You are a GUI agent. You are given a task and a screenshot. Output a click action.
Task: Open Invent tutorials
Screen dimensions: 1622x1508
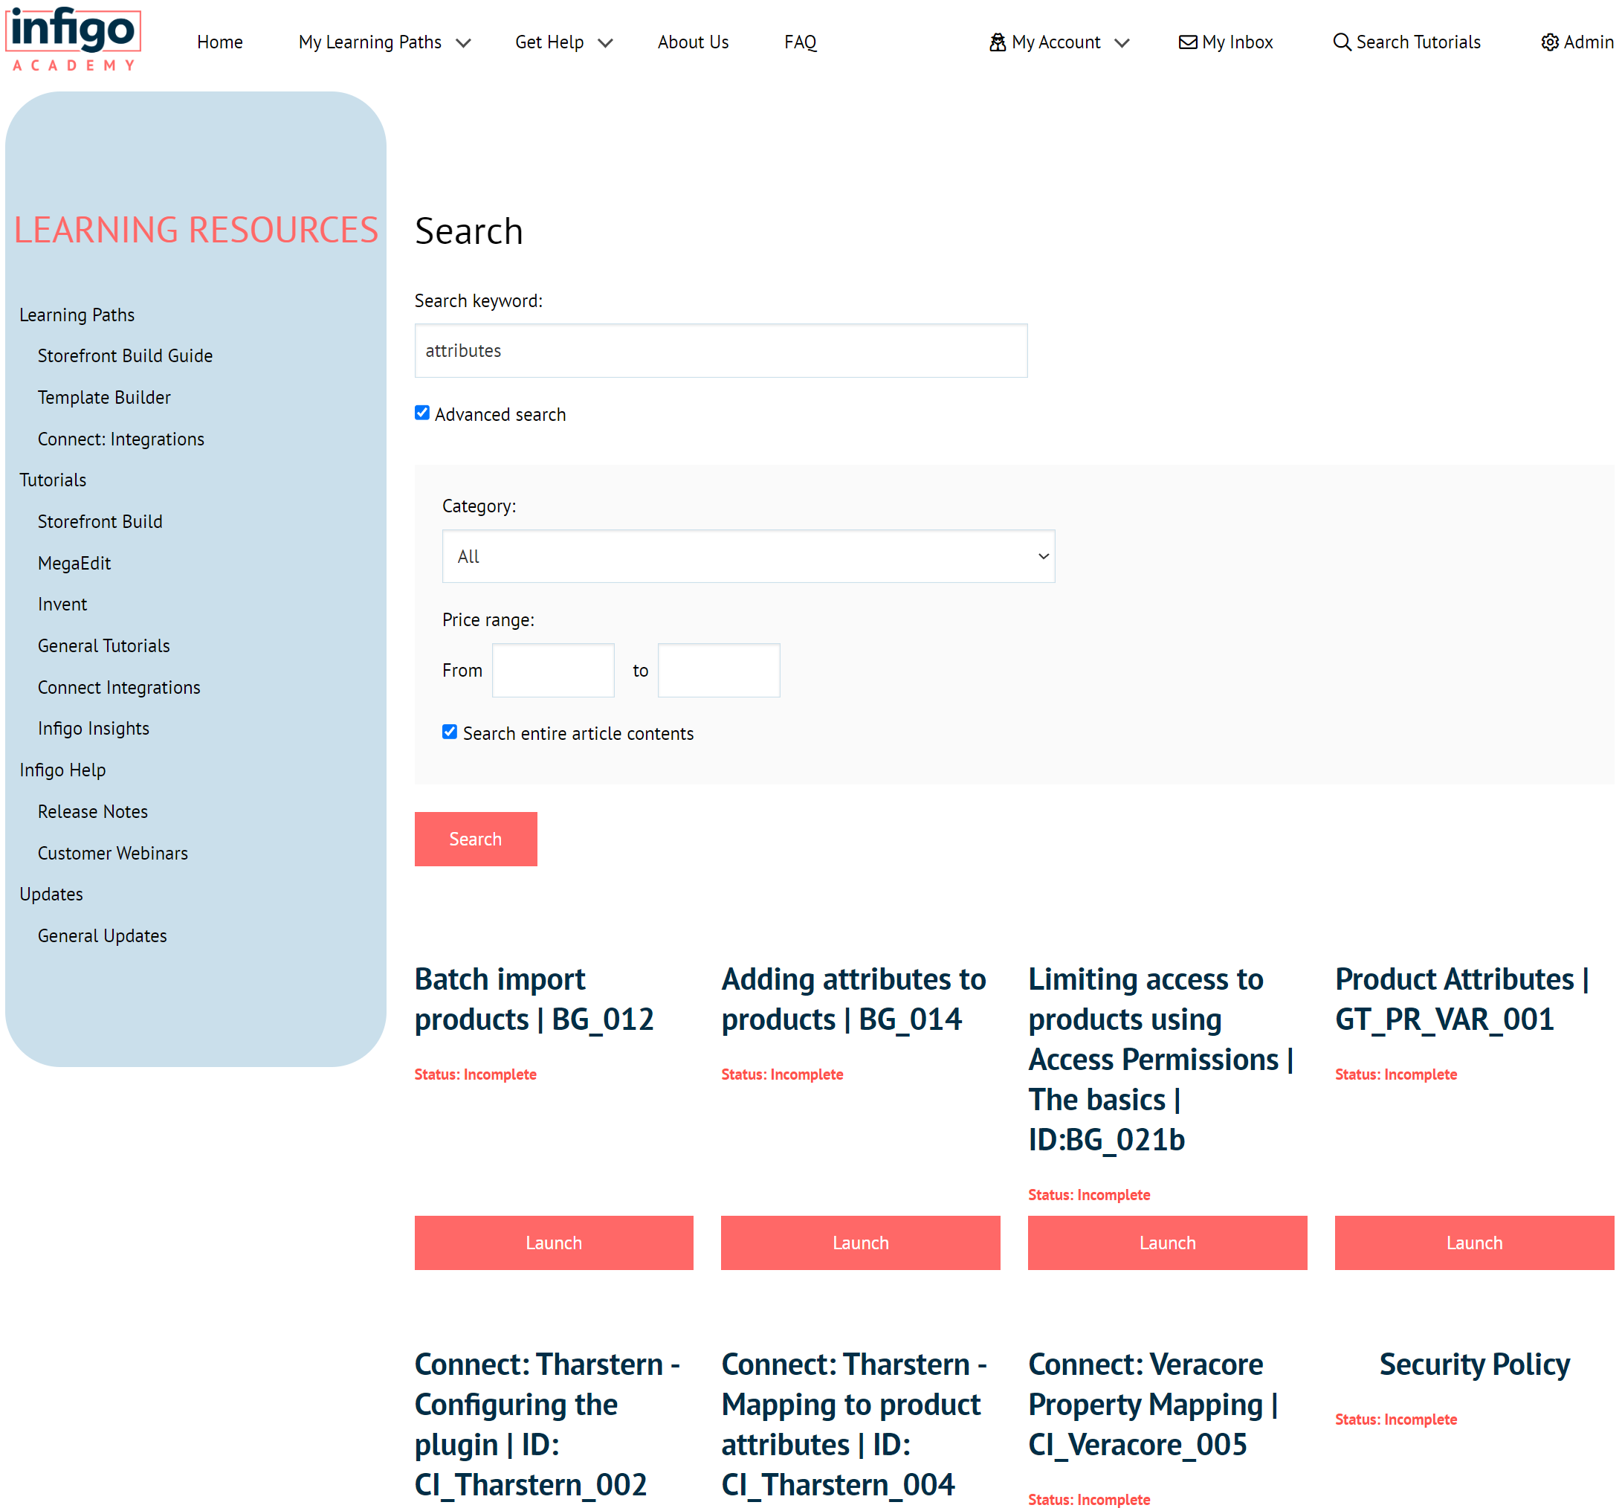click(62, 604)
